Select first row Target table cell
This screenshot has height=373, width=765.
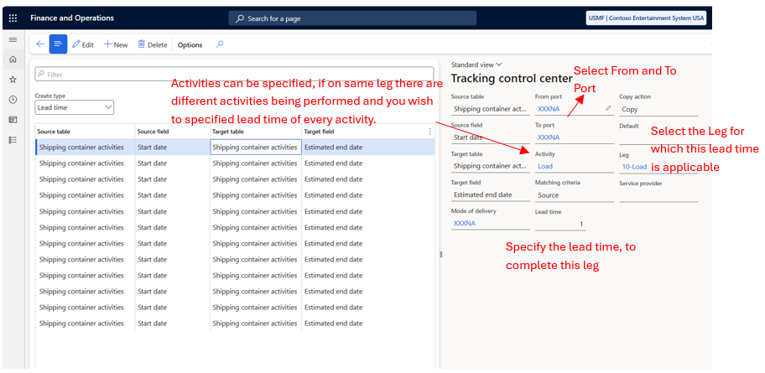tap(256, 148)
